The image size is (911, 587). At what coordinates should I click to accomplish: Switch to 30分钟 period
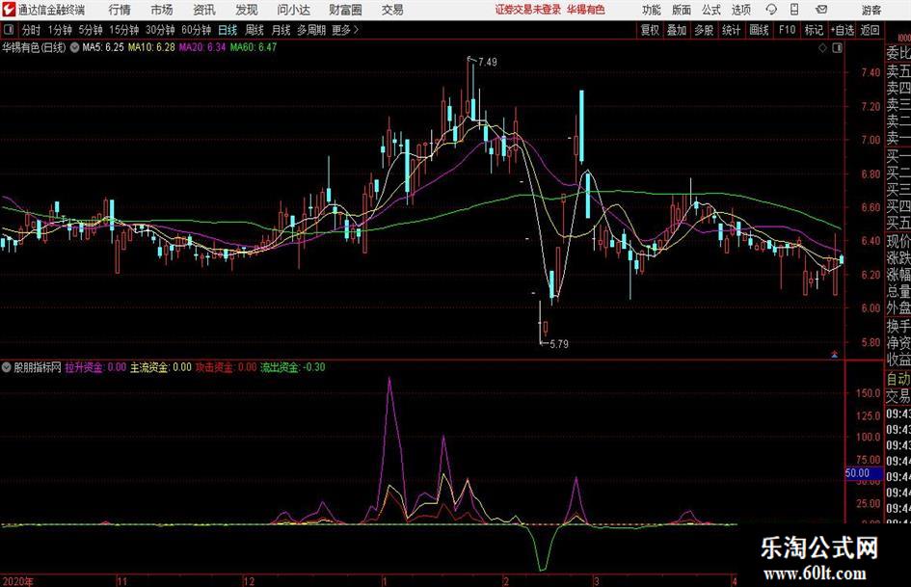160,30
